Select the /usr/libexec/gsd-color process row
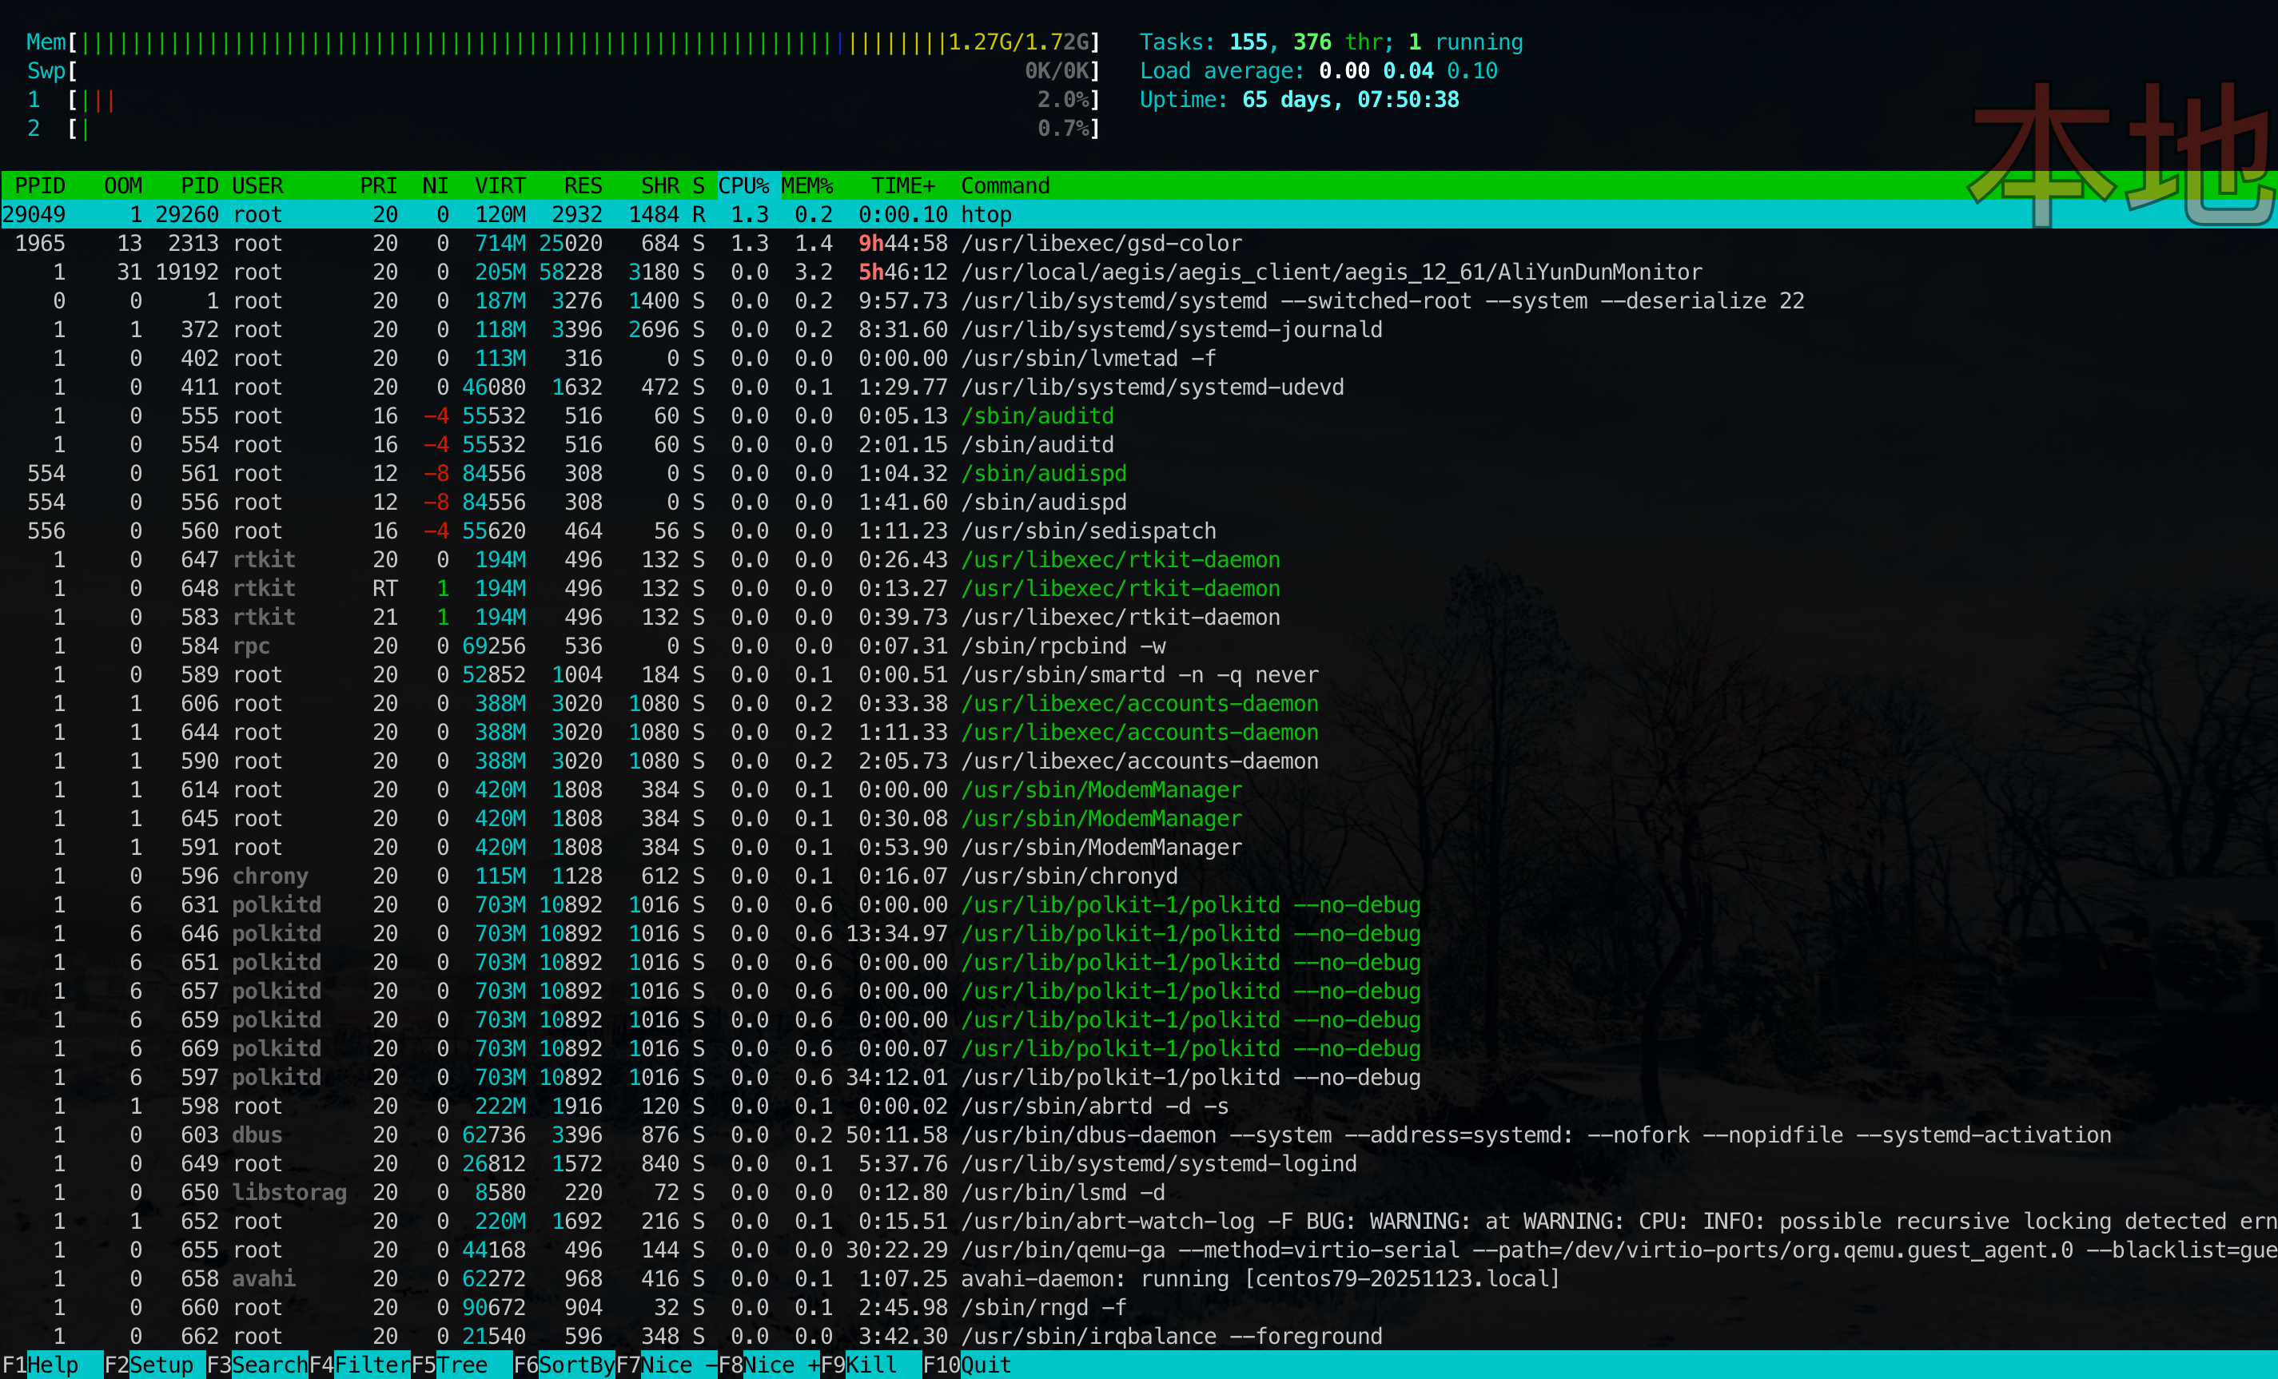The height and width of the screenshot is (1379, 2278). pyautogui.click(x=1139, y=243)
